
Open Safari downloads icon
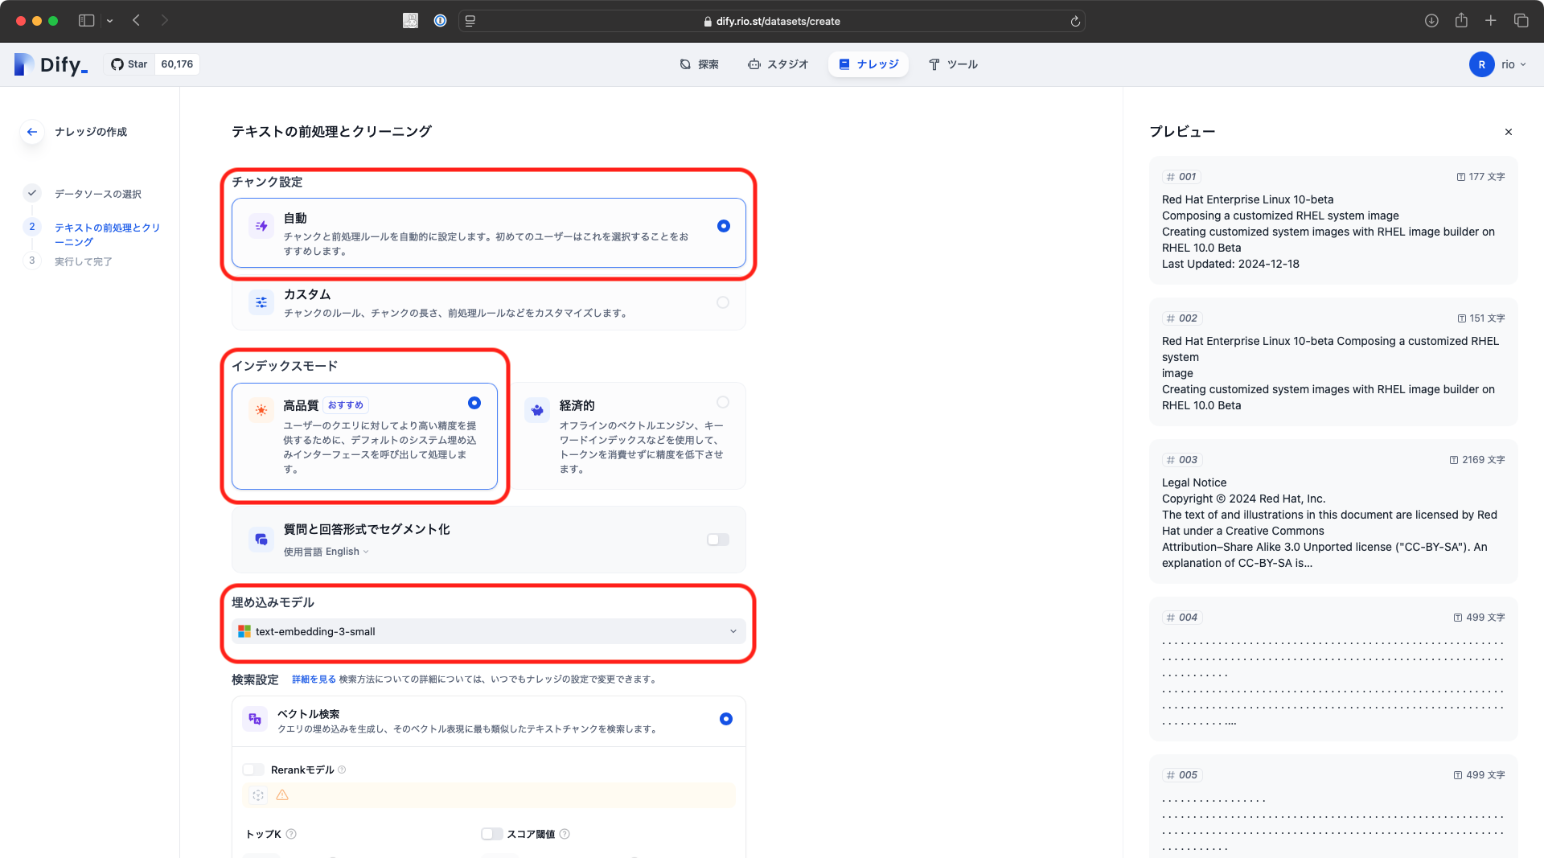click(1431, 21)
